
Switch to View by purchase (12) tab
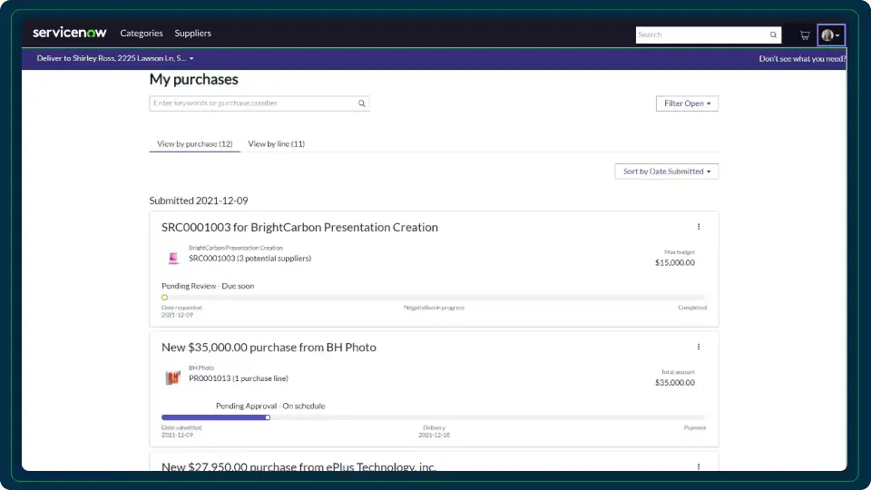point(194,144)
